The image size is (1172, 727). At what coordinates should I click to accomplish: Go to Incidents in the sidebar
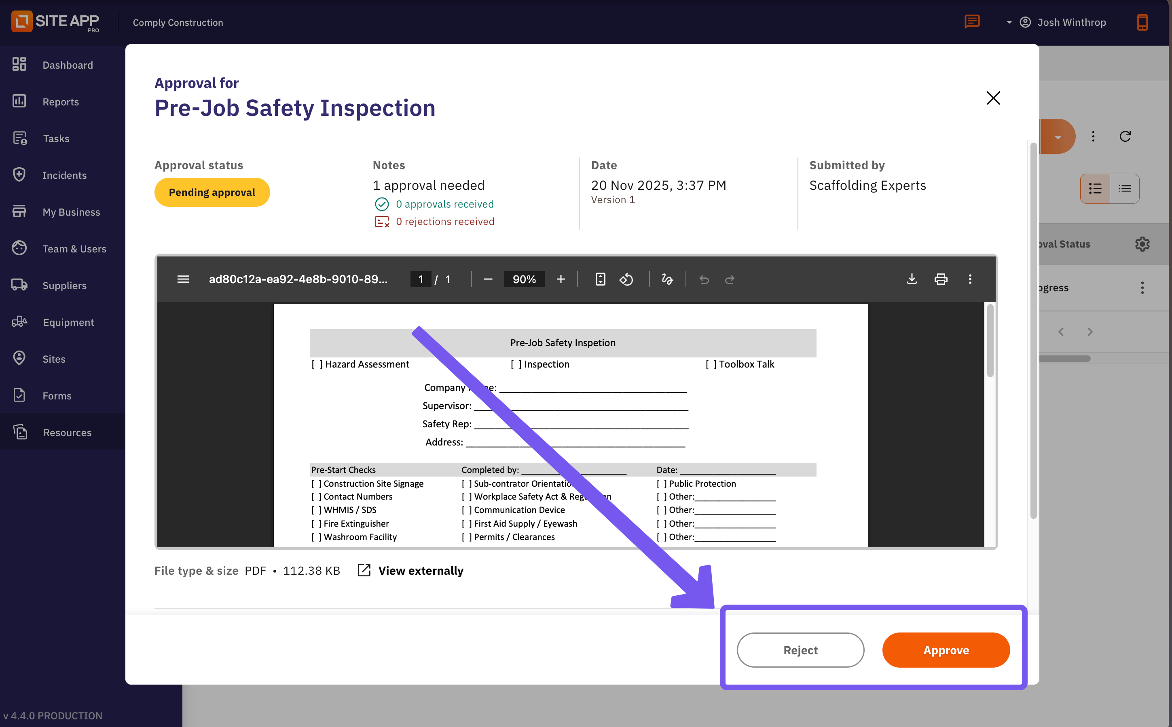click(64, 175)
